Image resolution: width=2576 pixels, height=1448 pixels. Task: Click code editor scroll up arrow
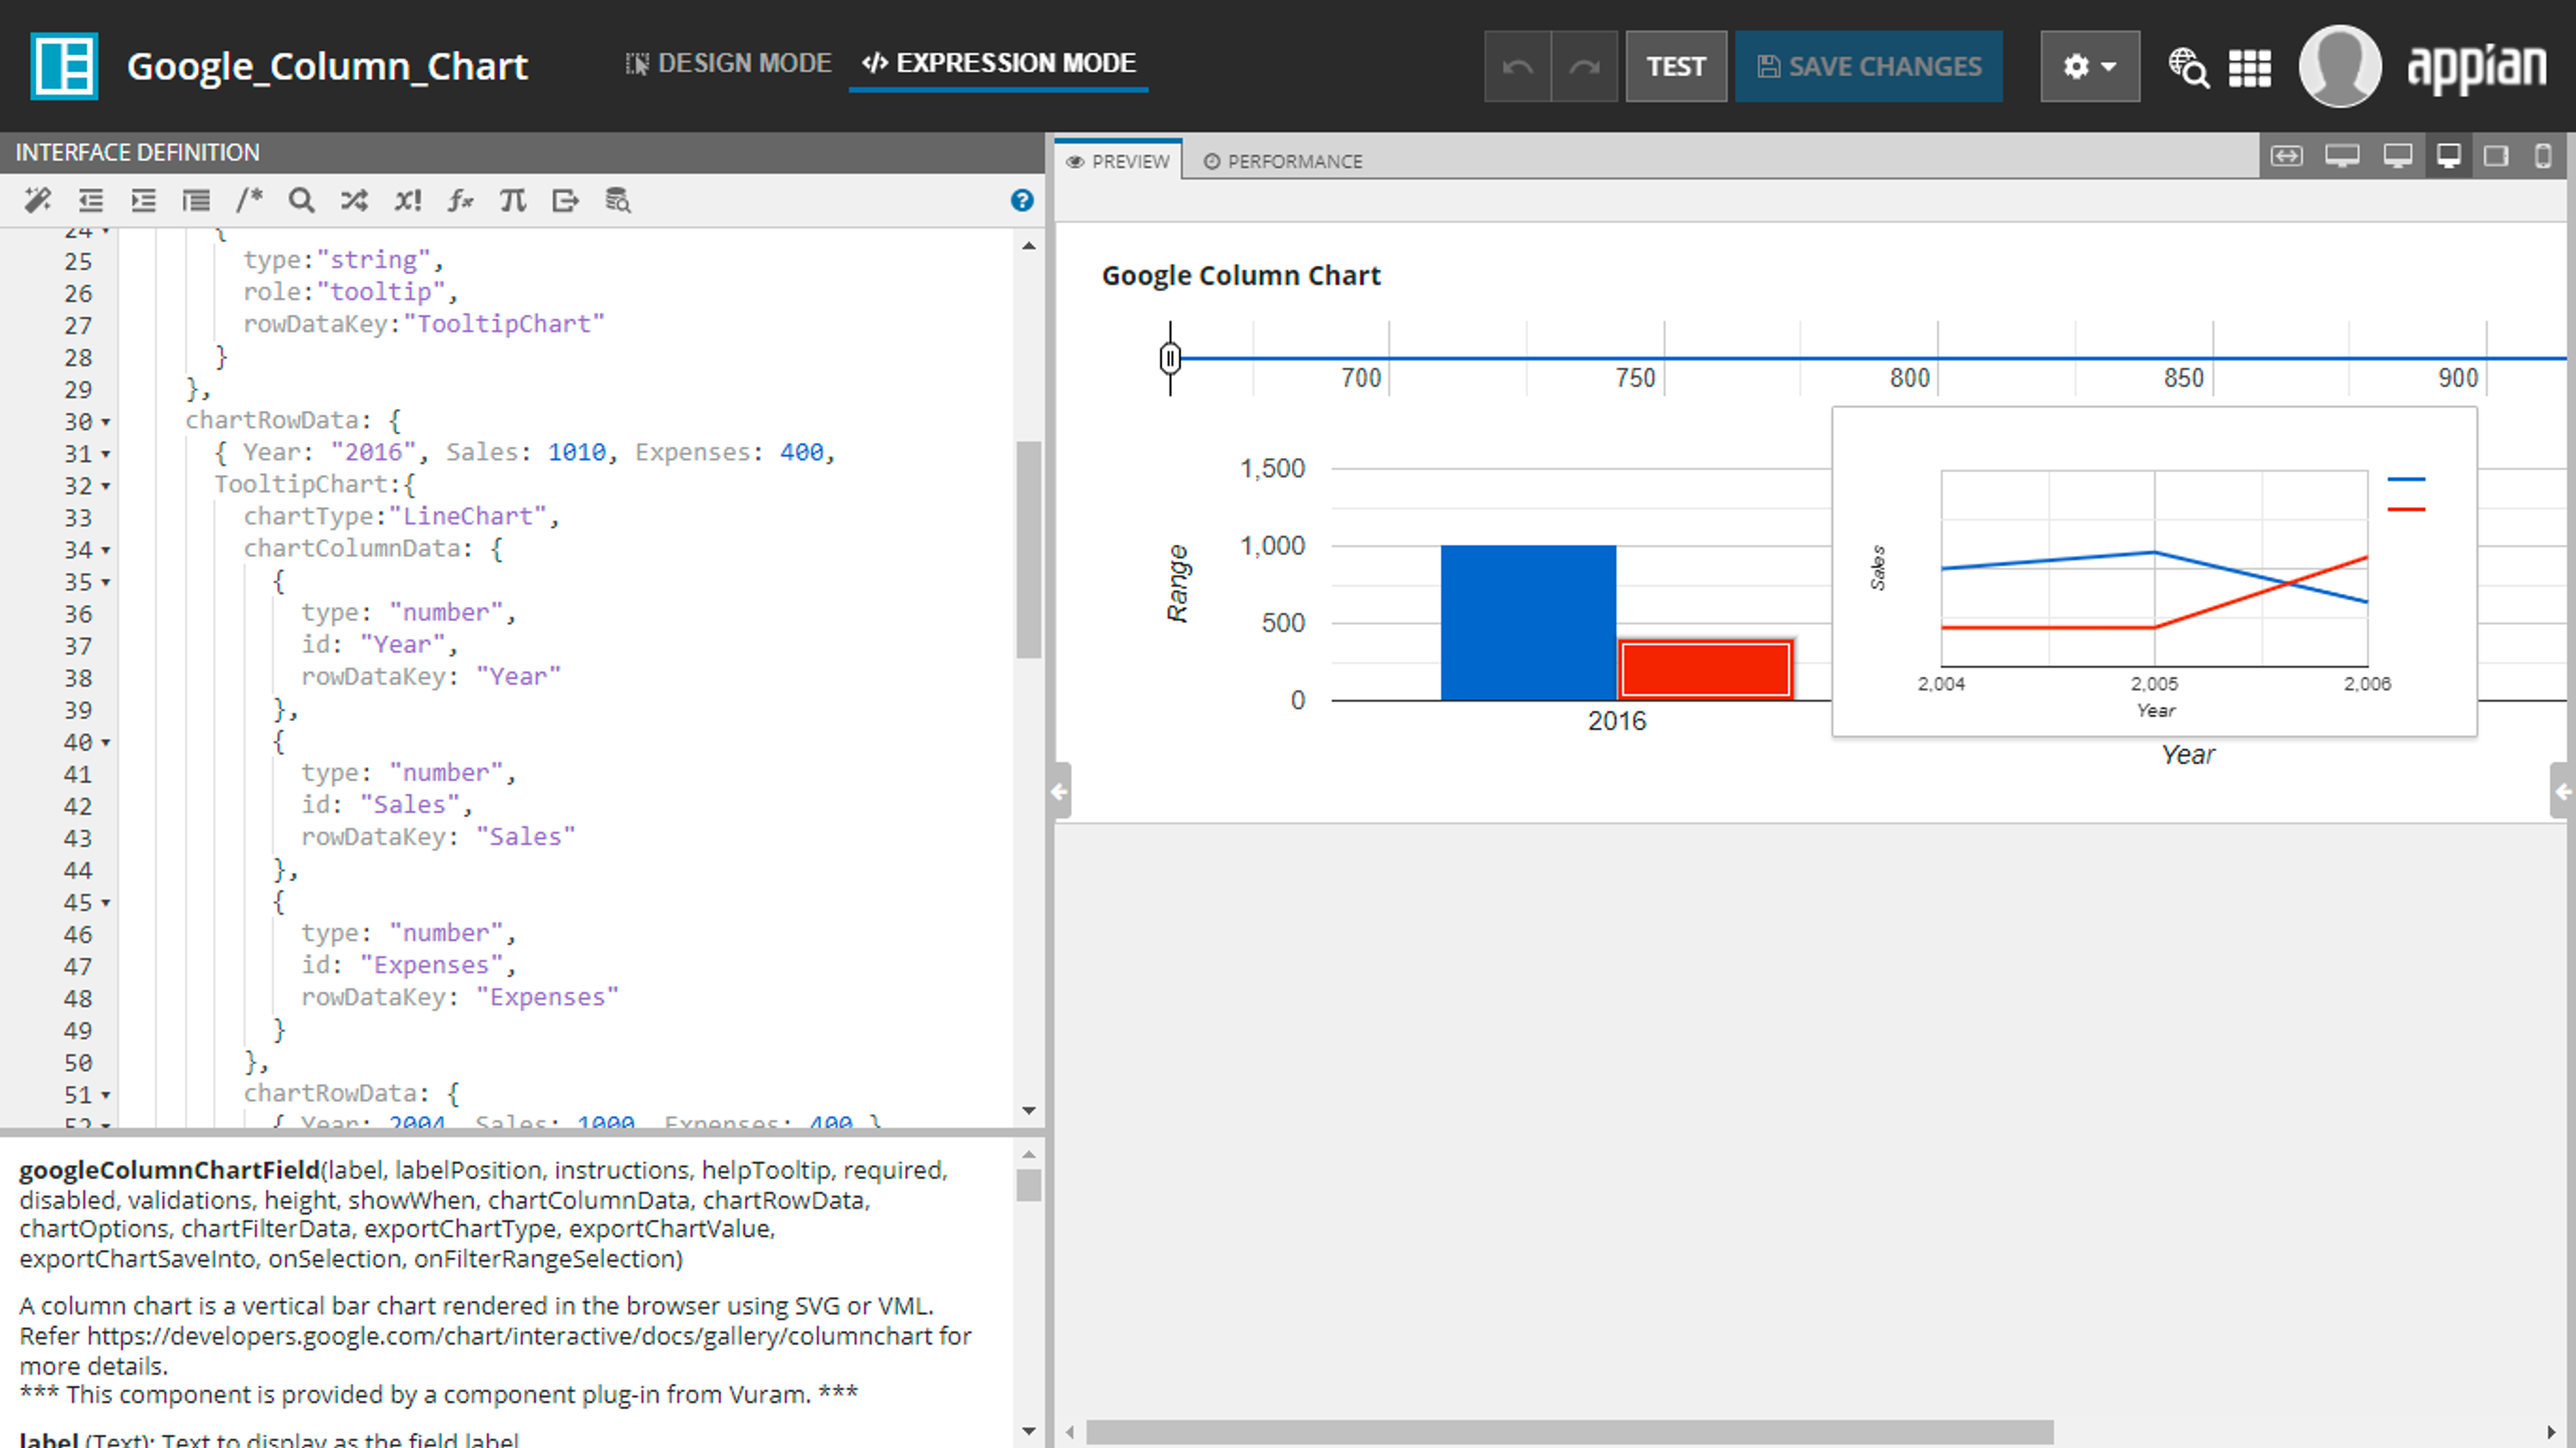(1029, 246)
